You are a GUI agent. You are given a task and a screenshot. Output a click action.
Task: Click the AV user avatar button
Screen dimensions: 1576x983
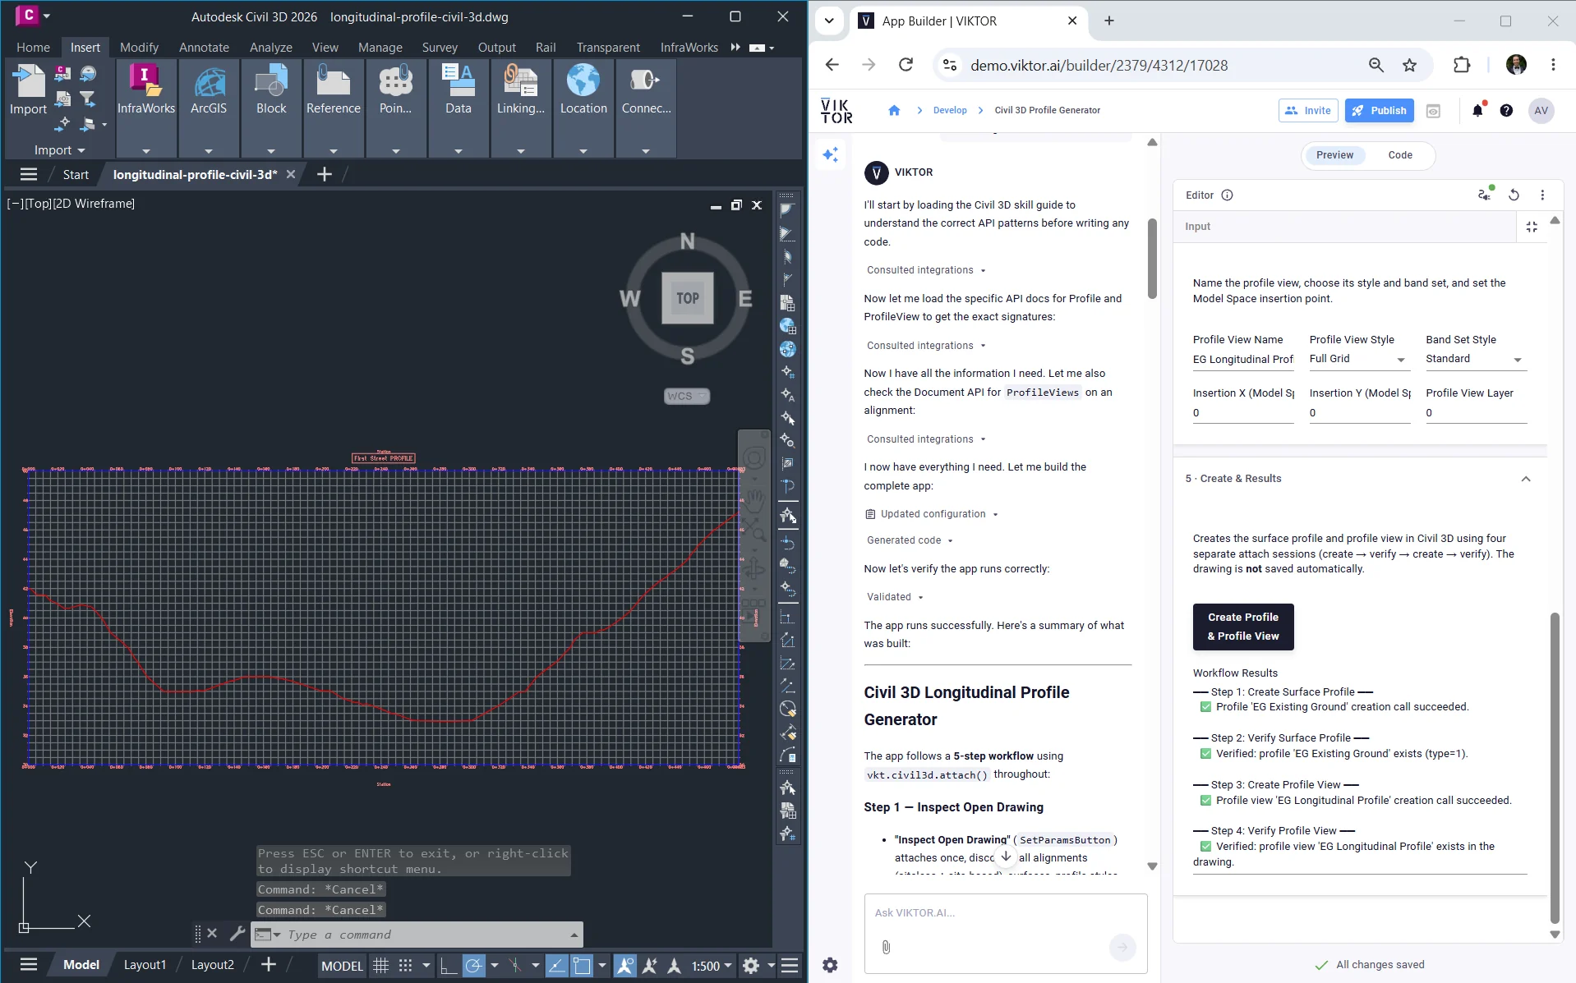tap(1541, 110)
